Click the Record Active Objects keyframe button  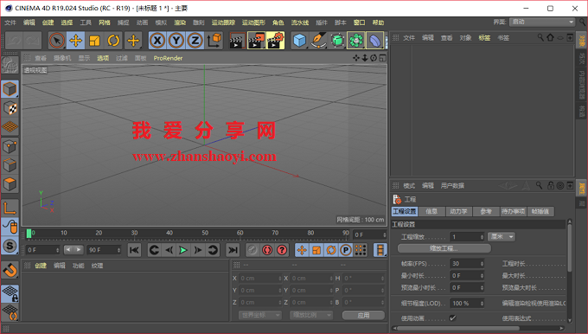click(252, 250)
